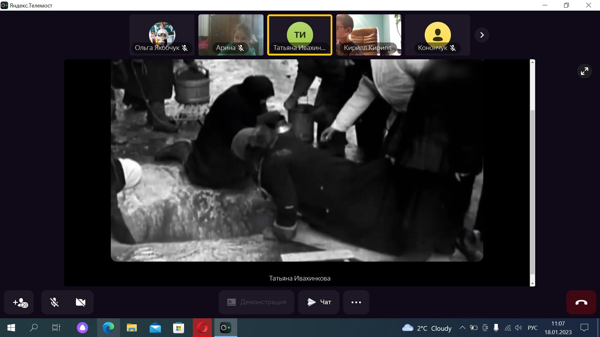
Task: Click the red hang-up call icon
Action: coord(581,302)
